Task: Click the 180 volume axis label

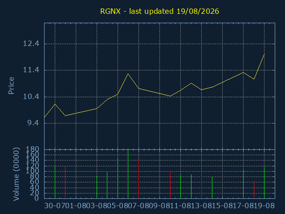Action: pos(33,149)
